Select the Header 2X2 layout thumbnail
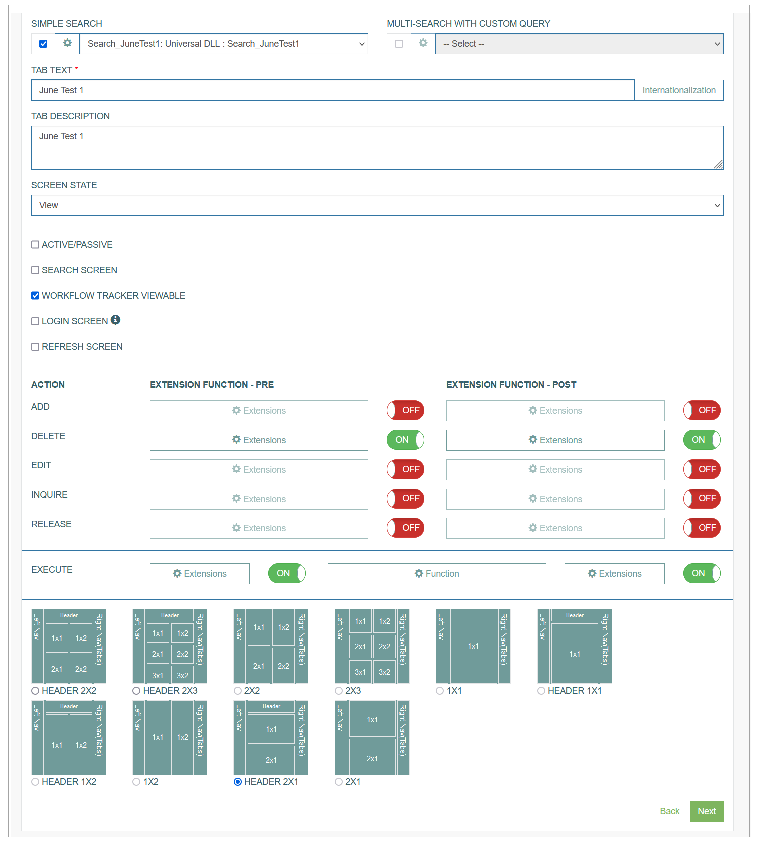 click(69, 646)
